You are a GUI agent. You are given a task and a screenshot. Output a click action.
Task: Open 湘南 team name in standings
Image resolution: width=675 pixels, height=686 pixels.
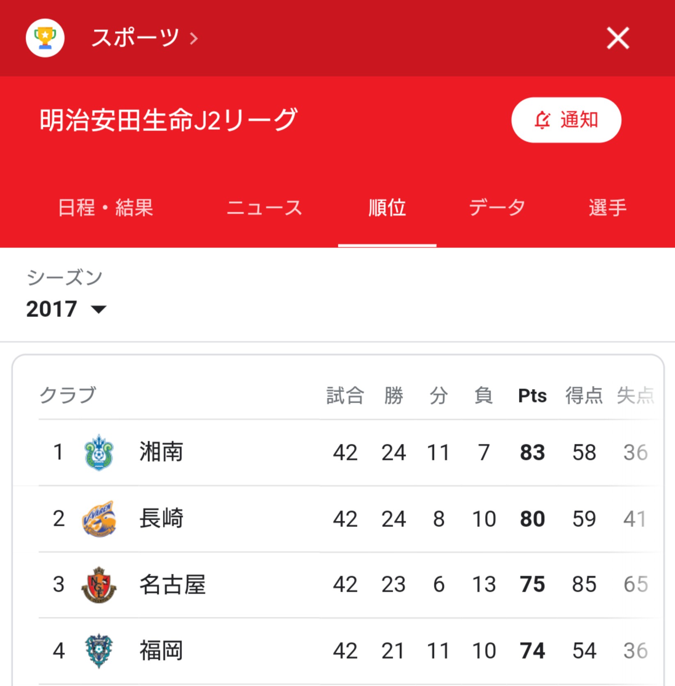(161, 452)
